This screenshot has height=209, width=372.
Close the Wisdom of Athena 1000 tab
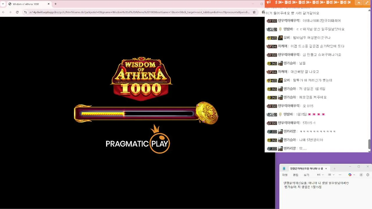click(49, 4)
